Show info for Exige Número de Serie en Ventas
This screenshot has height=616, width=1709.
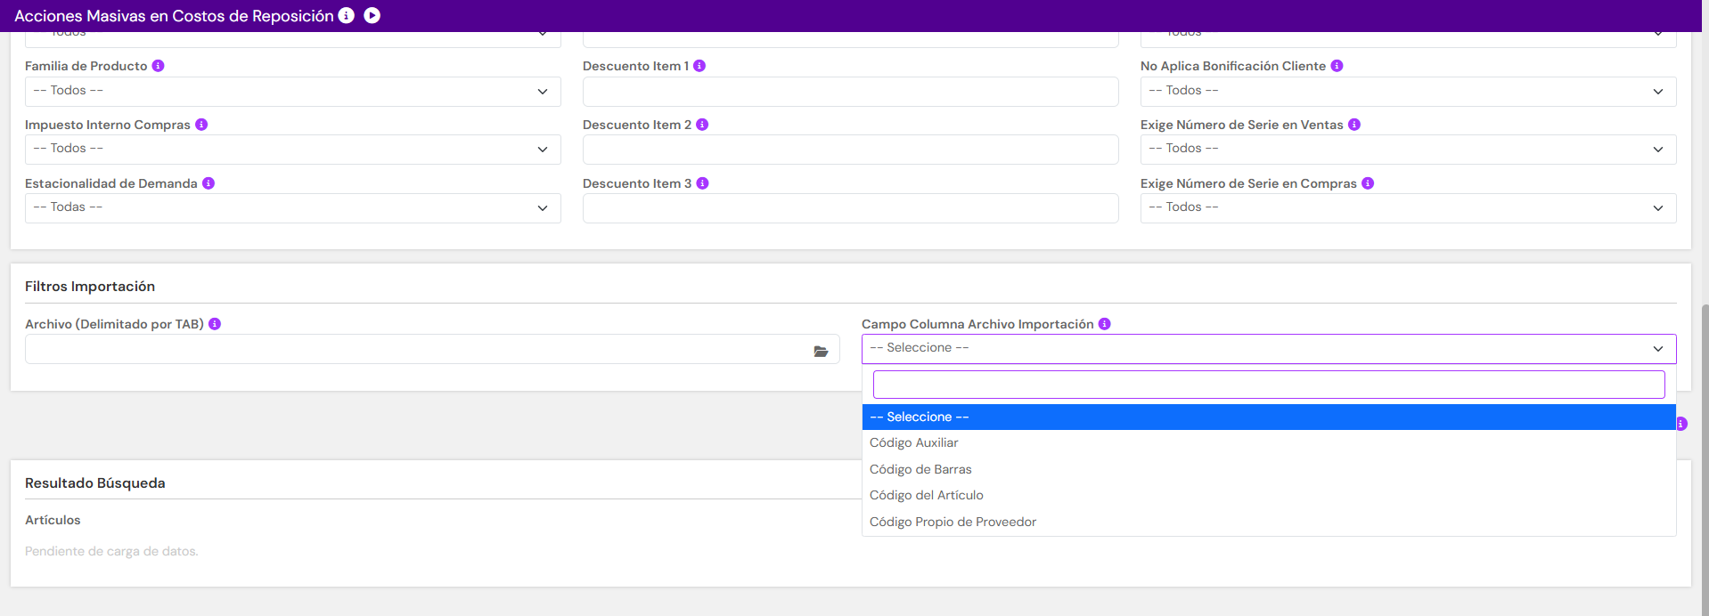pyautogui.click(x=1354, y=125)
